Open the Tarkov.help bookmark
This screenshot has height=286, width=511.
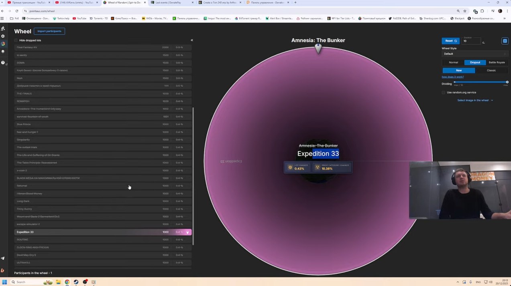pos(61,18)
